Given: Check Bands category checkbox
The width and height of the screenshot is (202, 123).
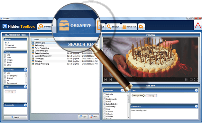Looking at the screenshot, I should [105, 101].
